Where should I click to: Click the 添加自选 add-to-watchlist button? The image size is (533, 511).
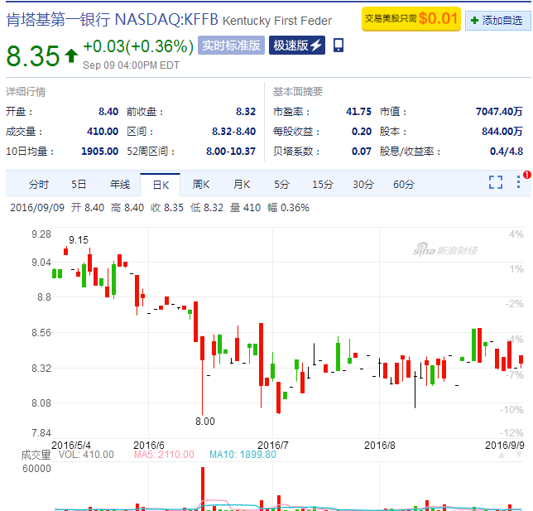point(497,21)
